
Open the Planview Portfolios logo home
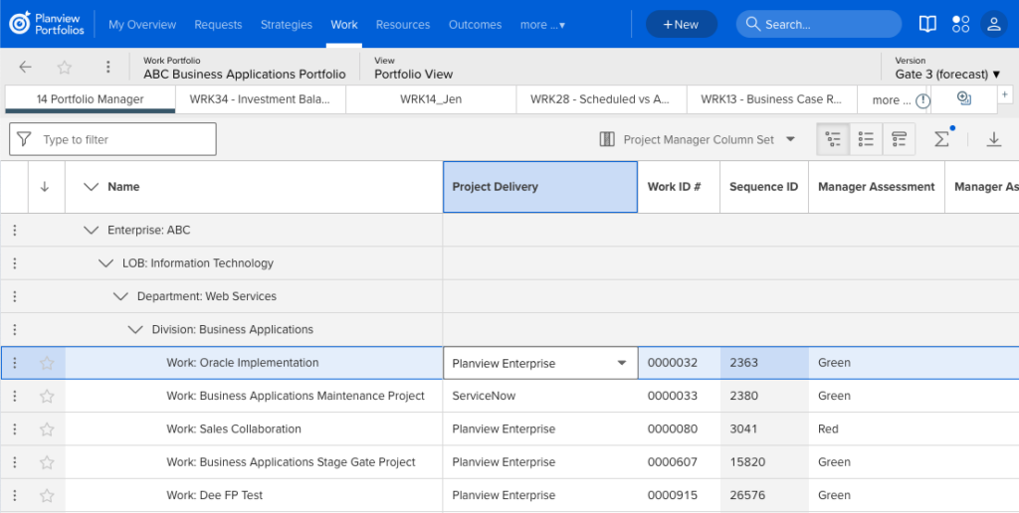[46, 24]
